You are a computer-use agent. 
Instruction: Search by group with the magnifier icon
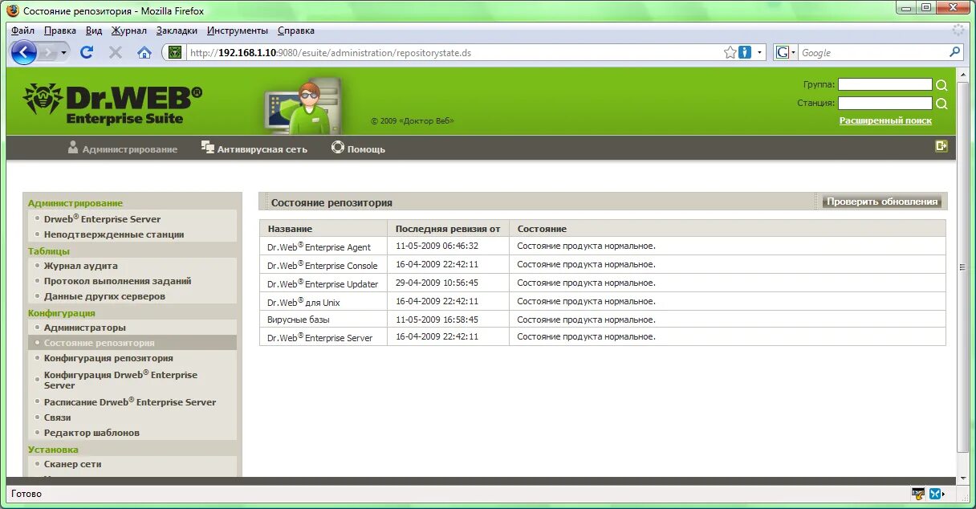(941, 85)
